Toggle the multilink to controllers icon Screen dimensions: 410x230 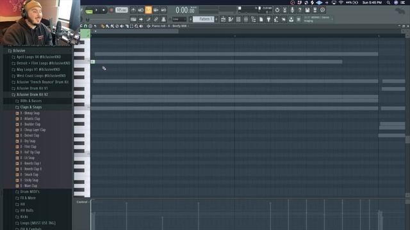coord(156,19)
